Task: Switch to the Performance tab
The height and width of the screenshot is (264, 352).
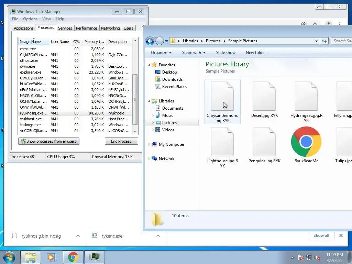Action: pos(86,28)
